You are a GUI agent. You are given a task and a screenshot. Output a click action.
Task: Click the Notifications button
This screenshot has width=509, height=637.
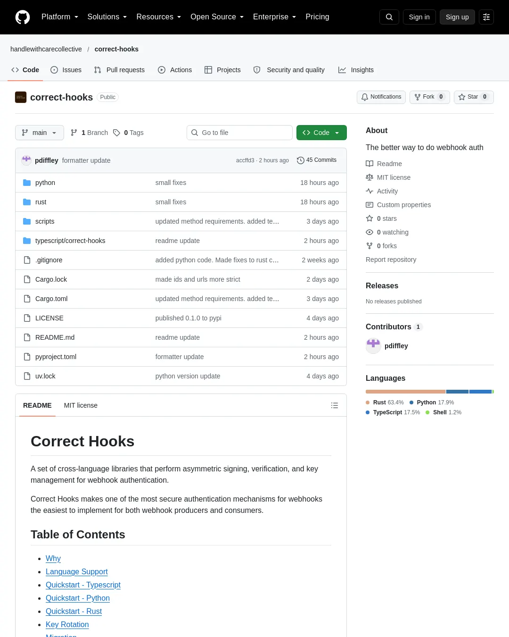(x=381, y=97)
